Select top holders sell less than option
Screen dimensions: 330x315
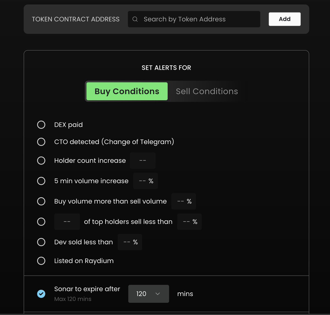(41, 222)
